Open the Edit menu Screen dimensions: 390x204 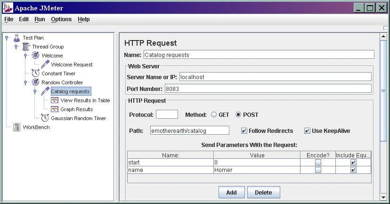[24, 19]
